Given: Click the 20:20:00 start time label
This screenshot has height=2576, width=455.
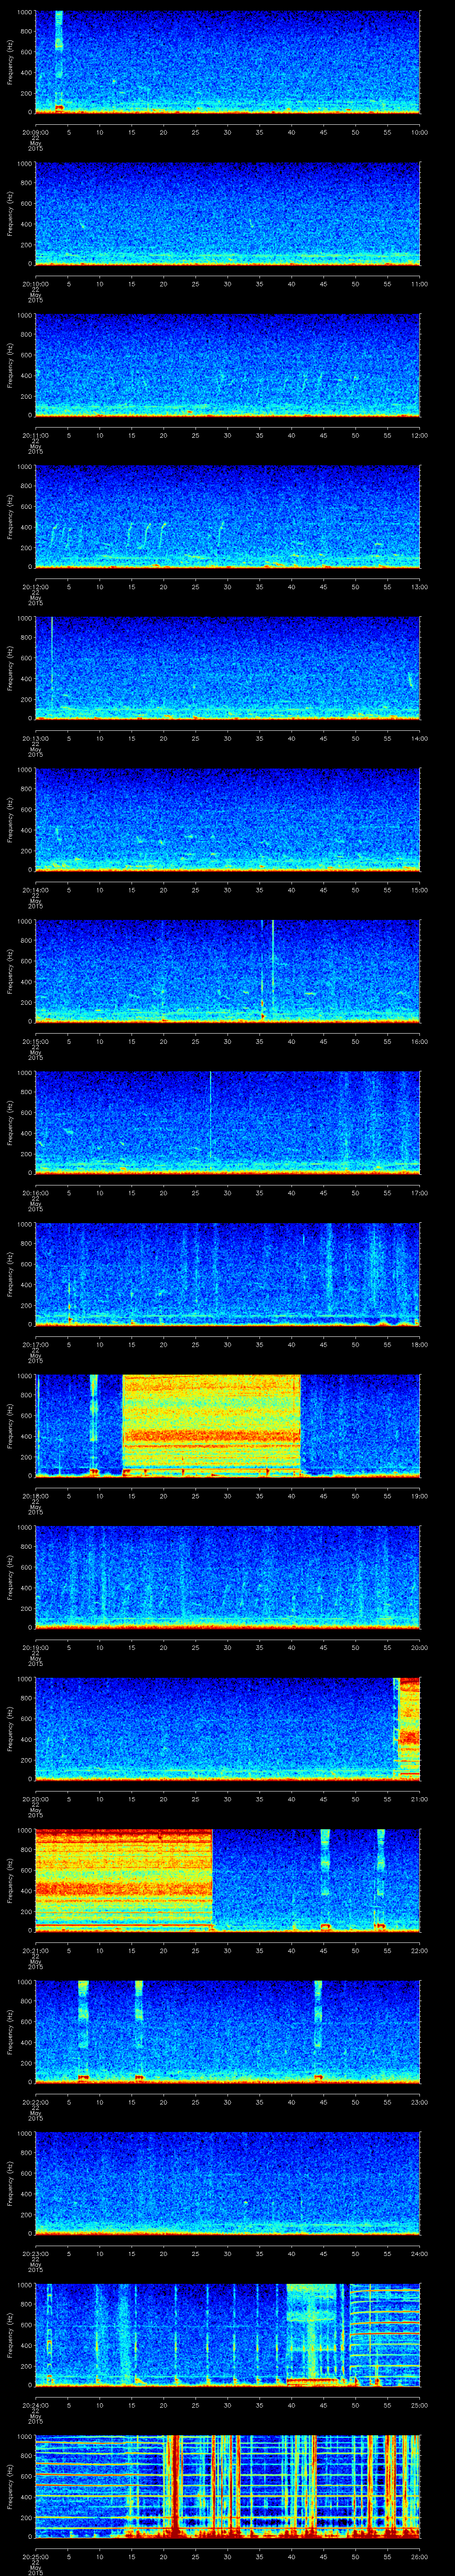Looking at the screenshot, I should click(35, 1798).
